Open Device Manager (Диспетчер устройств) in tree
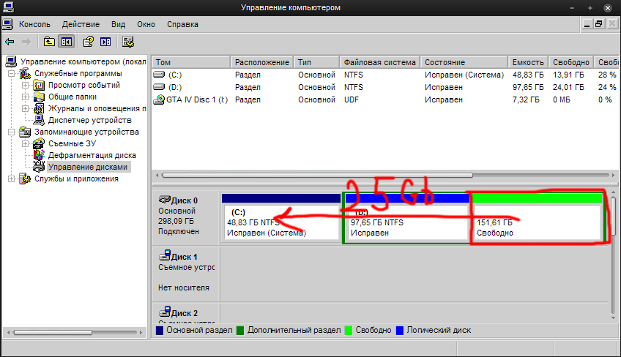This screenshot has width=621, height=357. (x=89, y=120)
